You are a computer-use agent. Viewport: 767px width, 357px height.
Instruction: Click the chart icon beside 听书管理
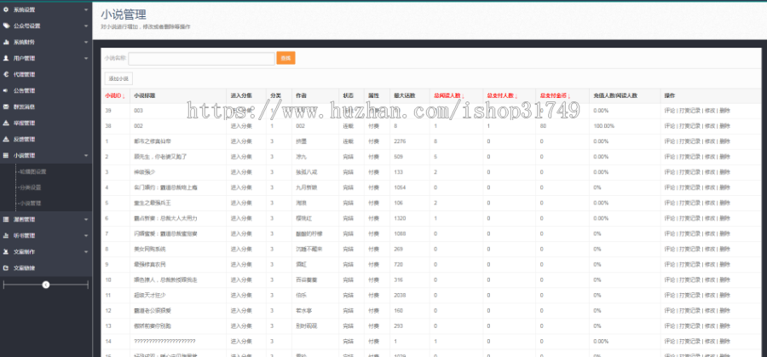tap(6, 236)
